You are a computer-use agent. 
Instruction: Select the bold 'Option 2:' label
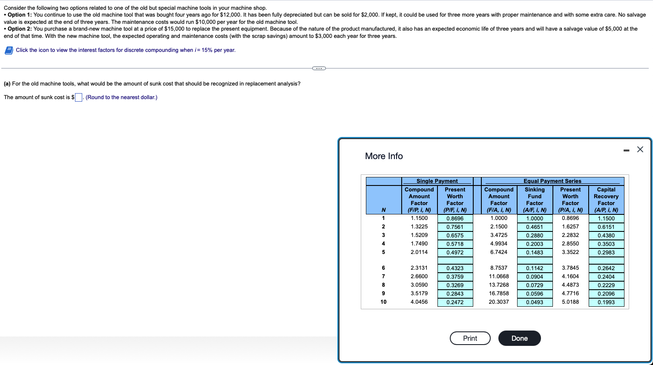20,29
